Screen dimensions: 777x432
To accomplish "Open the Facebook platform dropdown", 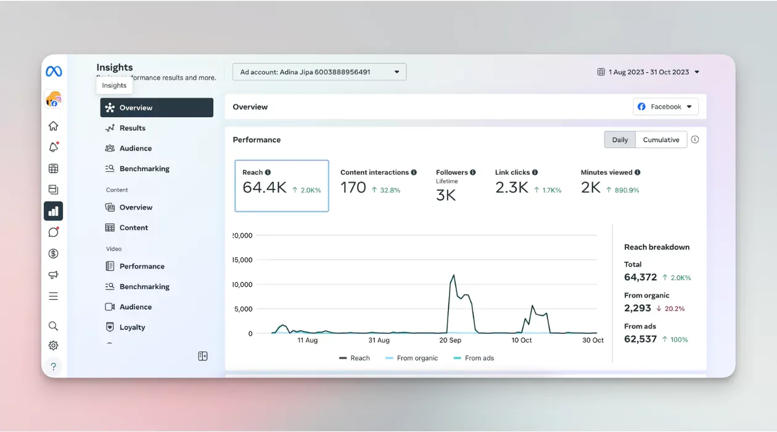I will (665, 107).
